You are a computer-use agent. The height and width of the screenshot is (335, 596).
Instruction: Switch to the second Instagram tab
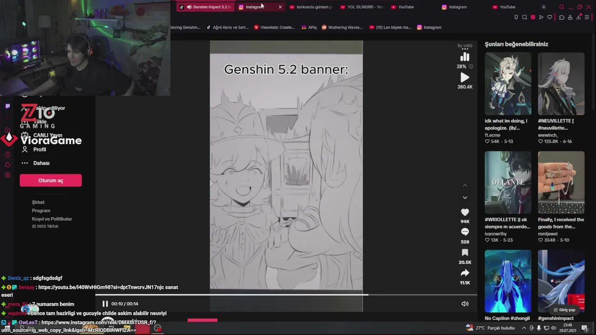click(x=454, y=7)
